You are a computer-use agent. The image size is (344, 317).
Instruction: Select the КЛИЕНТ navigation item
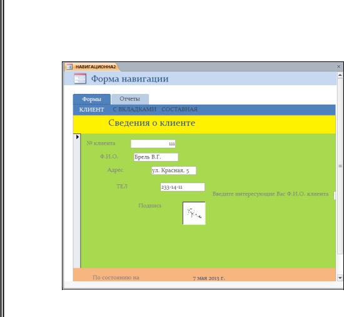coord(92,110)
